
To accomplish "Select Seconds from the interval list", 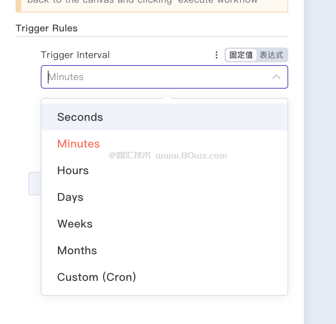I will click(80, 117).
